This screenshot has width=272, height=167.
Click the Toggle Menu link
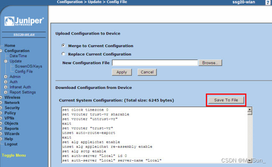click(x=14, y=155)
